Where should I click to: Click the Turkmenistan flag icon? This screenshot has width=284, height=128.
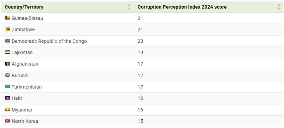[8, 87]
